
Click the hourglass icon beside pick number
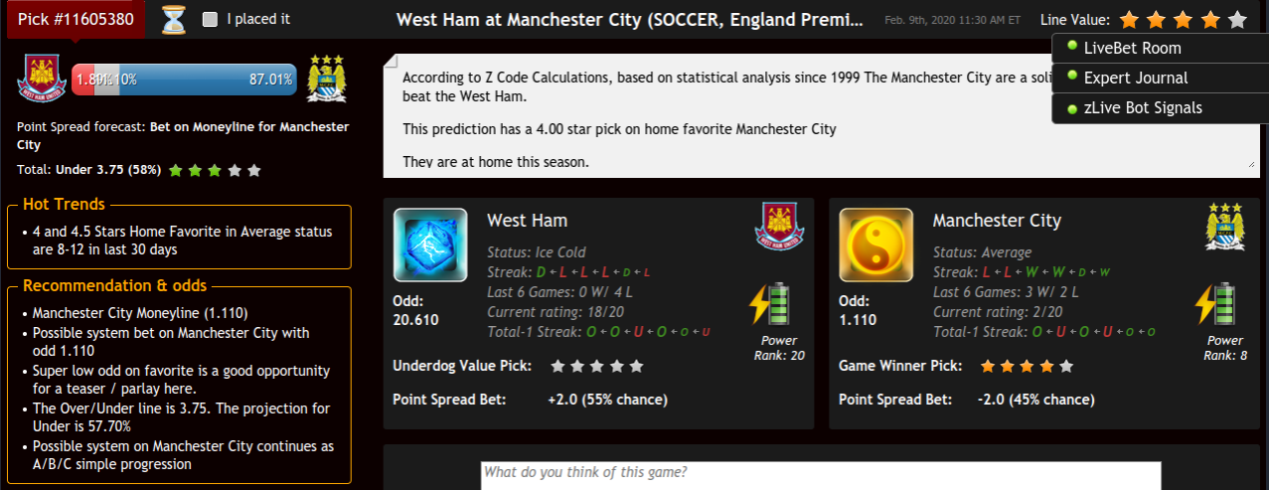coord(174,19)
